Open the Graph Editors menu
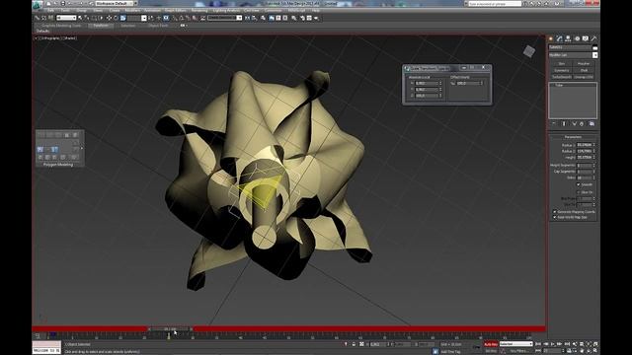The image size is (632, 355). click(176, 11)
